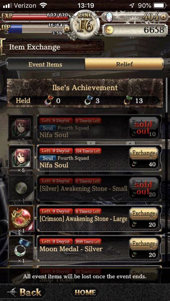This screenshot has height=301, width=170.
Task: Tap the Crimson Awakening Stone item icon
Action: [22, 218]
